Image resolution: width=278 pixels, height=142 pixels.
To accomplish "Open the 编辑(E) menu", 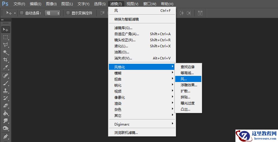I will (35, 4).
